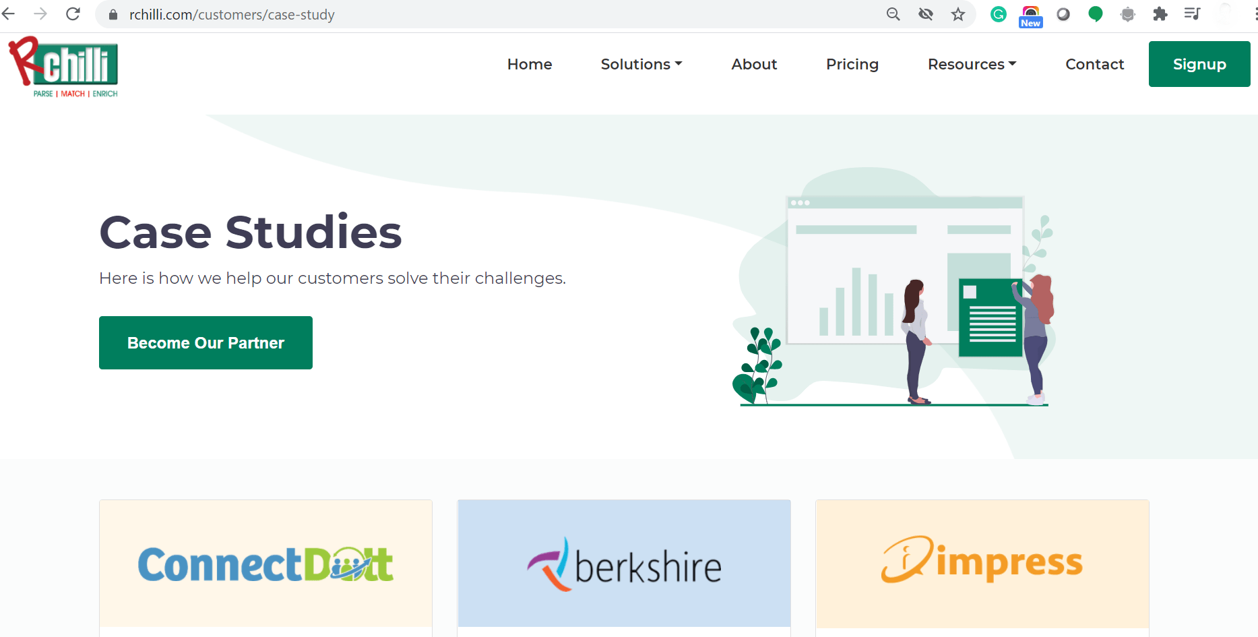Expand the Solutions dropdown menu
Viewport: 1258px width, 637px height.
click(x=641, y=64)
